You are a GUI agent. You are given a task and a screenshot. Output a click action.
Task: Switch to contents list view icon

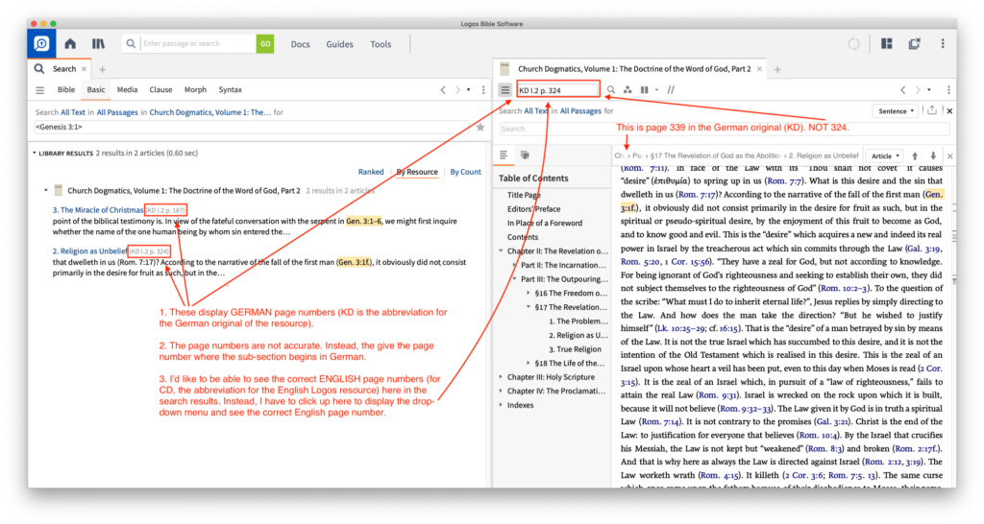504,155
